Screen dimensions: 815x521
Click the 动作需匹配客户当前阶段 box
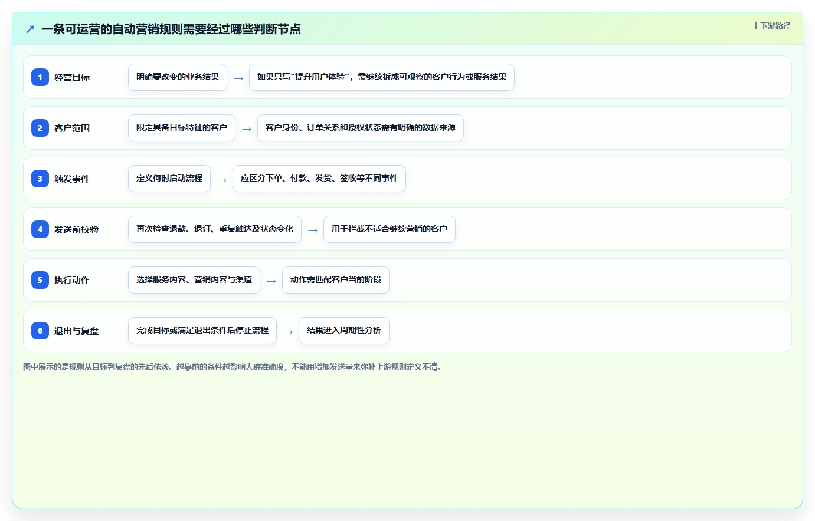[336, 280]
